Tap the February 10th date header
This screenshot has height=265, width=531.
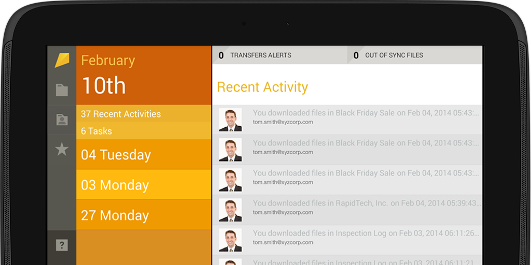[144, 76]
